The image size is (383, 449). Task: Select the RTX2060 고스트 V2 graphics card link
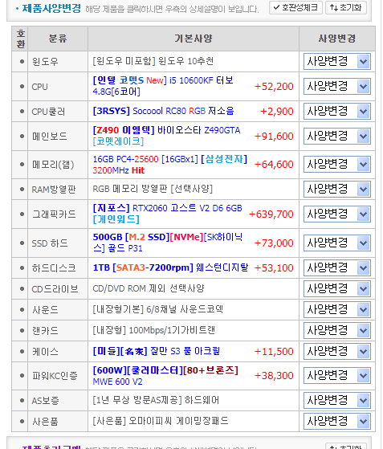coord(168,214)
